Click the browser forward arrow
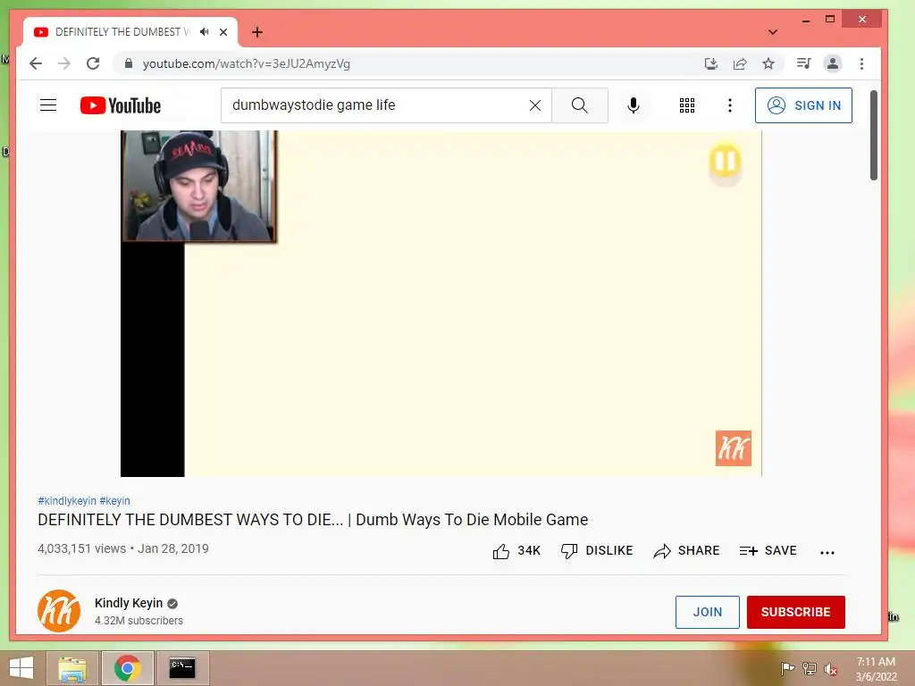915x686 pixels. [64, 63]
